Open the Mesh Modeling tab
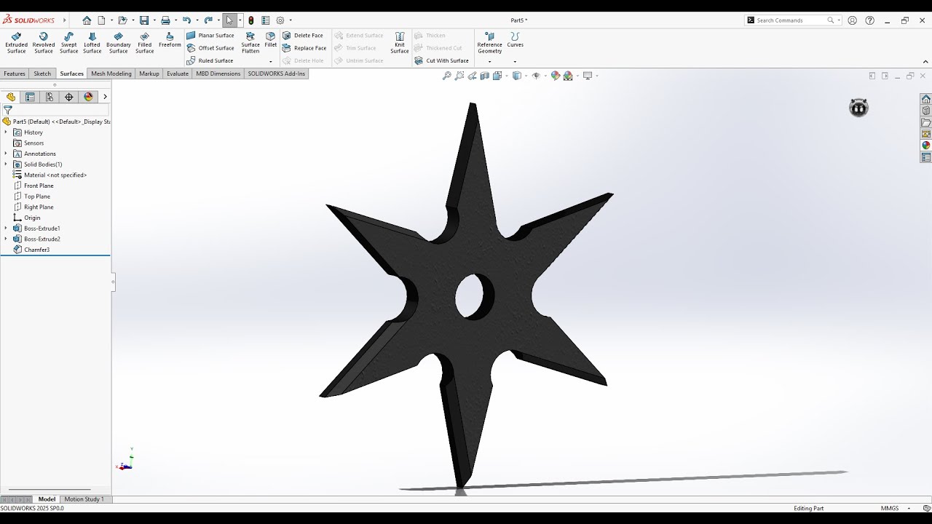Screen dimensions: 932x524 pos(111,74)
